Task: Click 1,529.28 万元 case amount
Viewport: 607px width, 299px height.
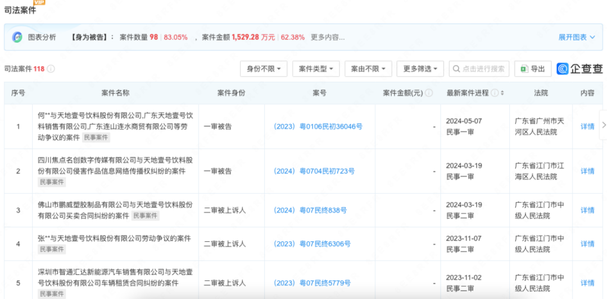Action: (253, 38)
